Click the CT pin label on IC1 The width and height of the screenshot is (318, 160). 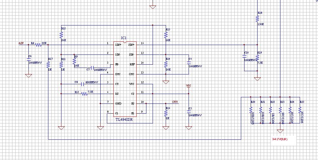tap(117, 84)
